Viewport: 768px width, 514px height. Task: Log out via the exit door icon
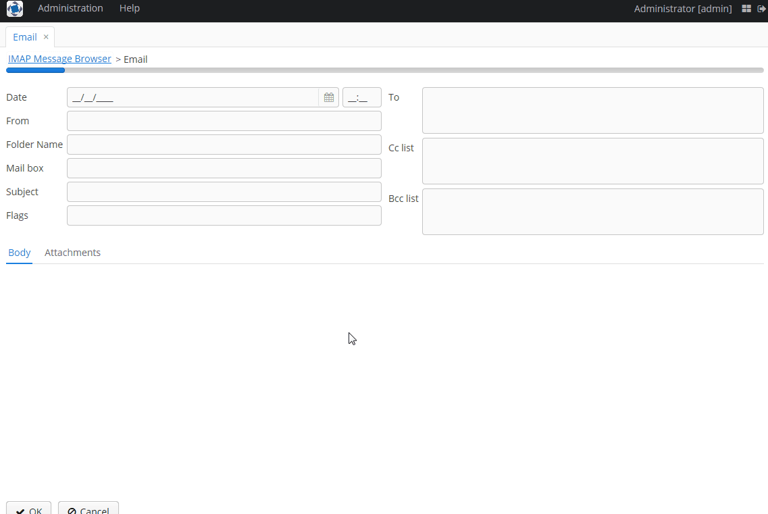762,9
